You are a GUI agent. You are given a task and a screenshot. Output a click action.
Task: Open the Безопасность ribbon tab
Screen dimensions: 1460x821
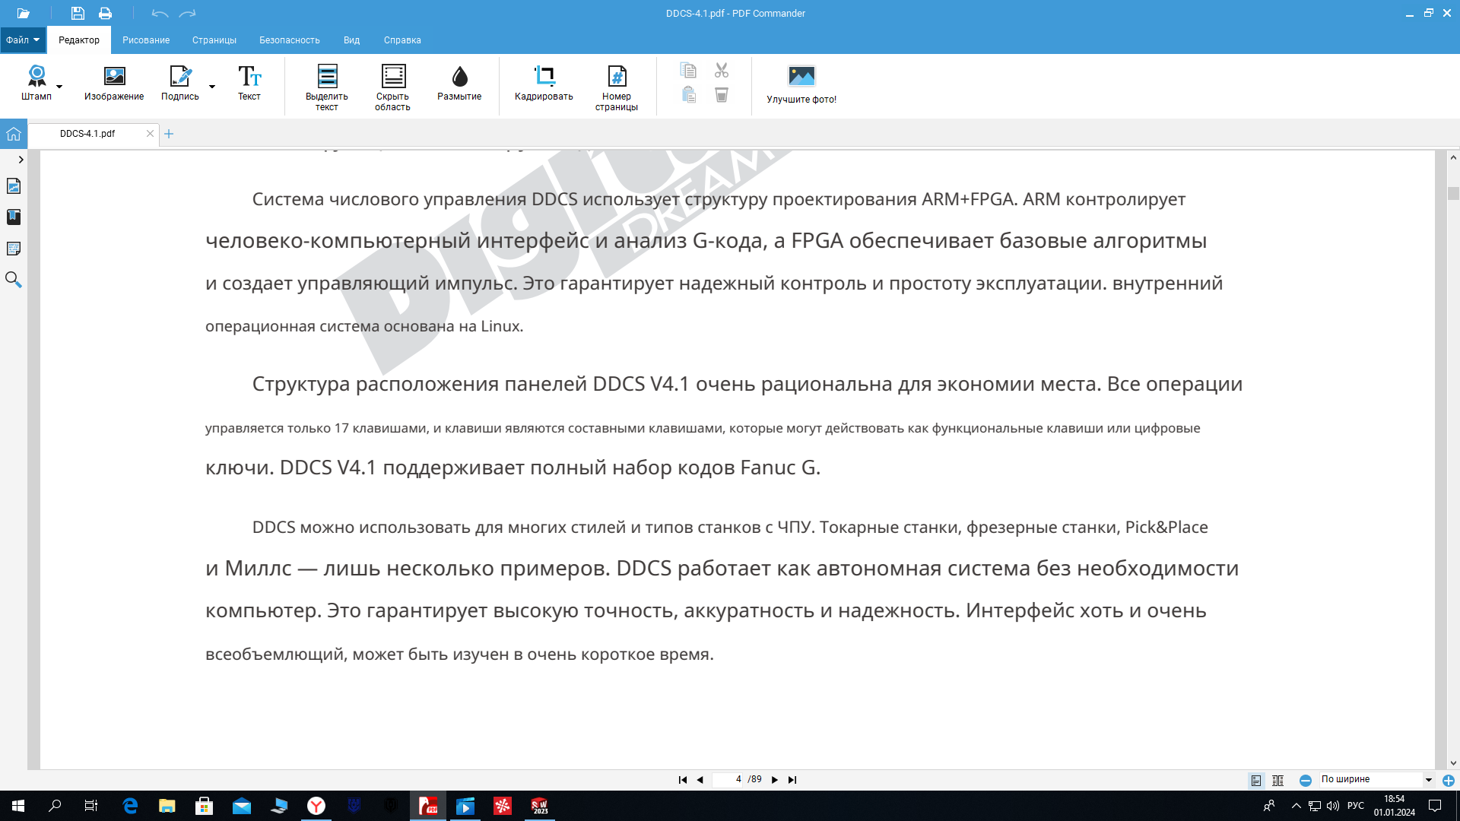pyautogui.click(x=289, y=40)
